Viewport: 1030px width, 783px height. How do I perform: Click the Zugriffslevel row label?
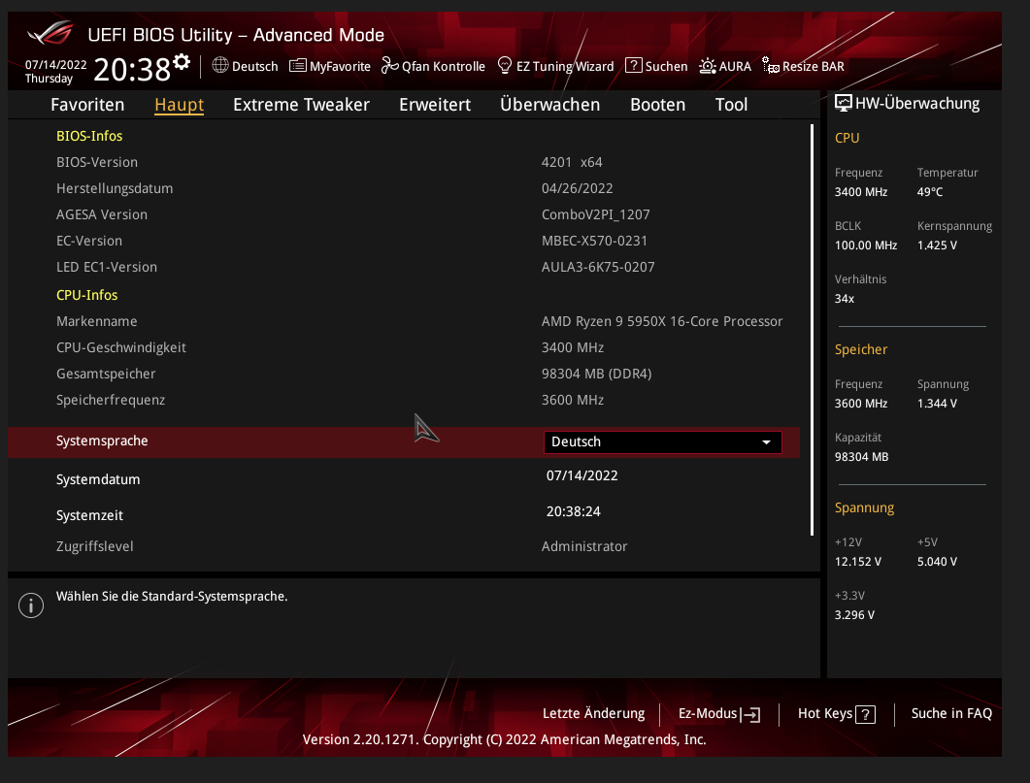(94, 546)
